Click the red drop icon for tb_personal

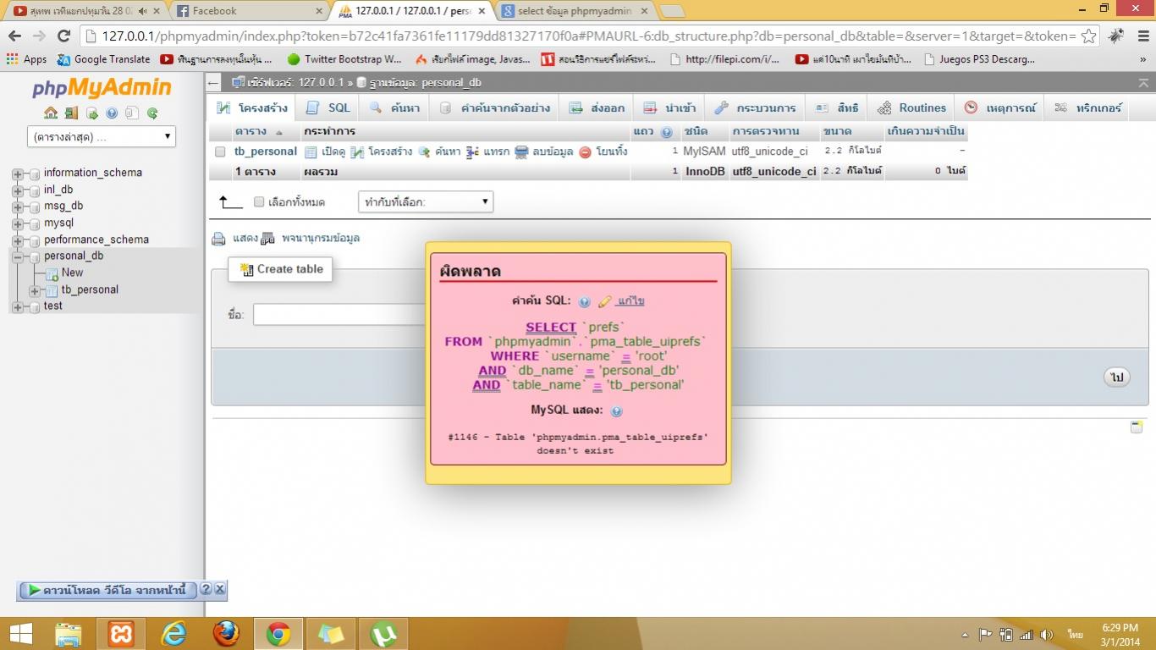(x=585, y=152)
